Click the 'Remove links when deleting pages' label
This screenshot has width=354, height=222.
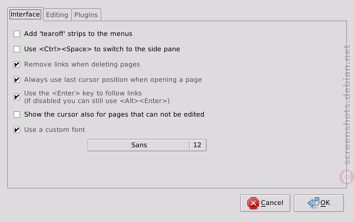pyautogui.click(x=82, y=65)
